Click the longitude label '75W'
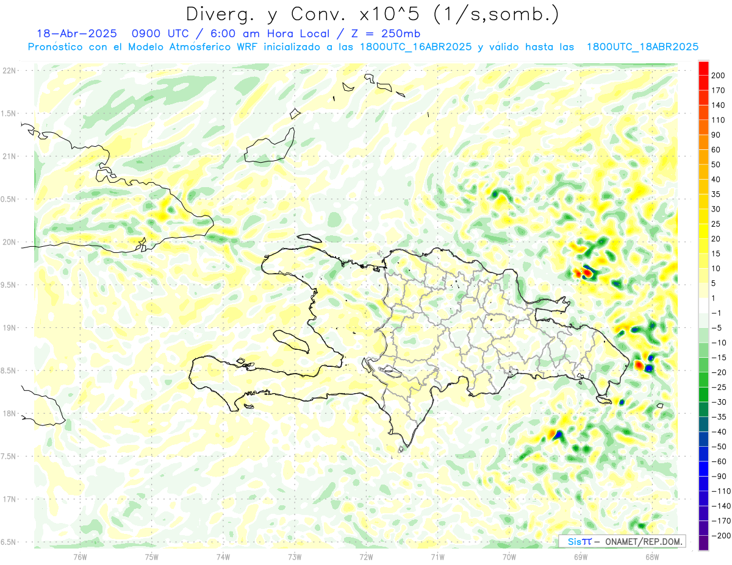732x565 pixels. coord(151,556)
